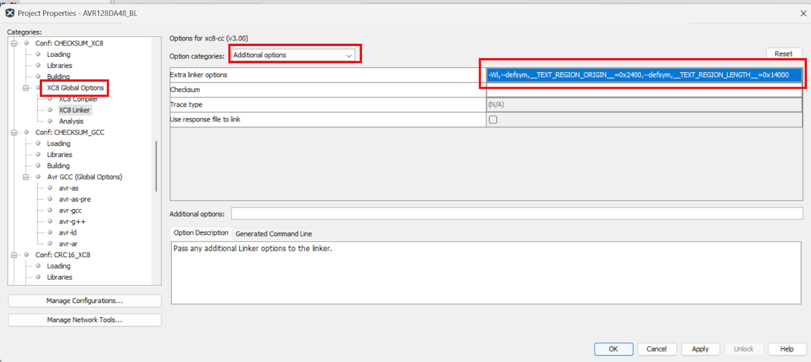Close the Project Properties dialog
Image resolution: width=811 pixels, height=362 pixels.
[x=803, y=13]
